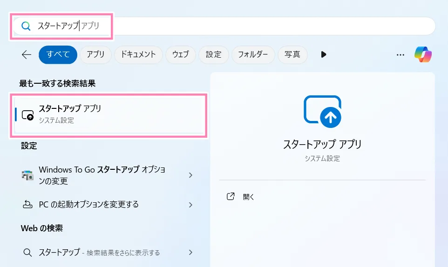
Task: Expand the Windows To Go スタートアップ chevron
Action: pyautogui.click(x=190, y=175)
